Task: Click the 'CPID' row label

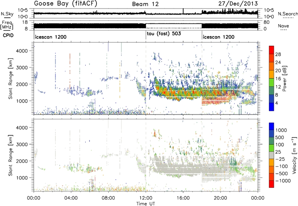Action: pyautogui.click(x=8, y=35)
